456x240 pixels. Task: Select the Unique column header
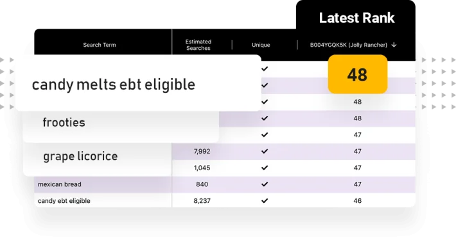point(261,45)
